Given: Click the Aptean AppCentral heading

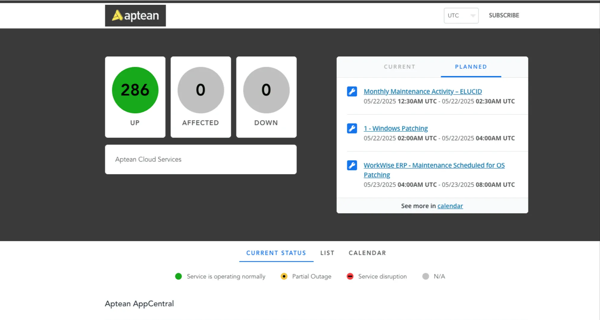Looking at the screenshot, I should (x=139, y=304).
